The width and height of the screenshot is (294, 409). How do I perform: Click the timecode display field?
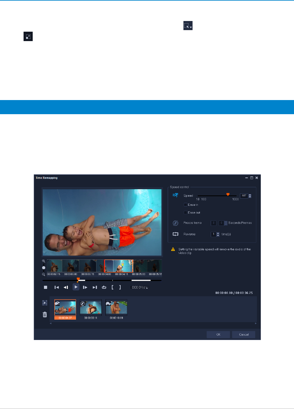pyautogui.click(x=139, y=287)
